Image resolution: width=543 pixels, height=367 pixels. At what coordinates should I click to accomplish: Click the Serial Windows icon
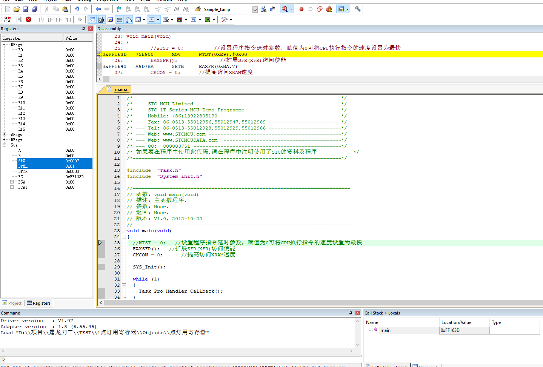(166, 20)
